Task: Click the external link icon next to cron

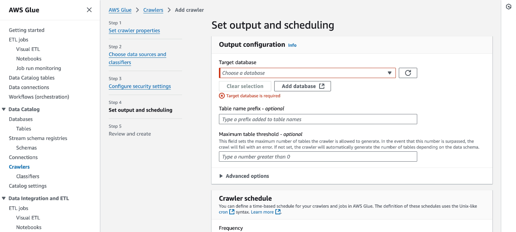Action: point(232,212)
